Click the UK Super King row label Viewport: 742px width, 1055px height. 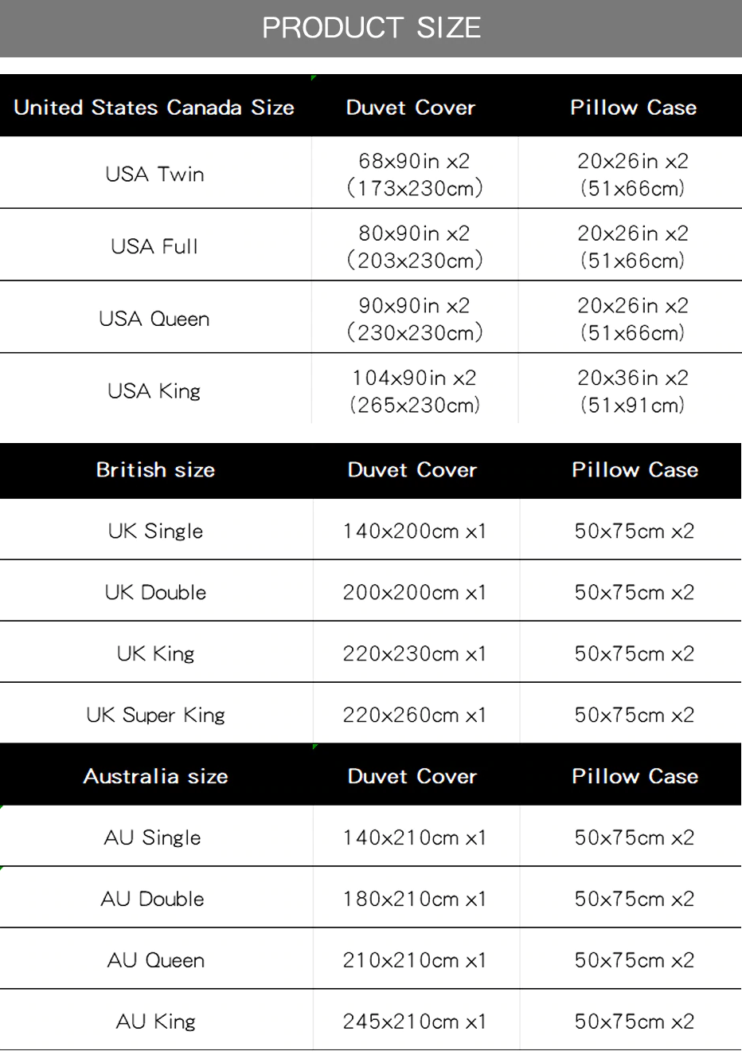pyautogui.click(x=155, y=716)
